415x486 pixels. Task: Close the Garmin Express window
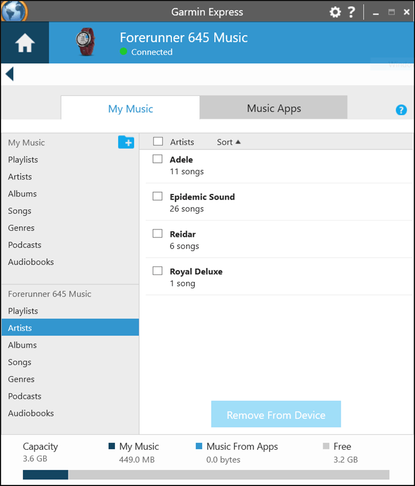coord(406,12)
